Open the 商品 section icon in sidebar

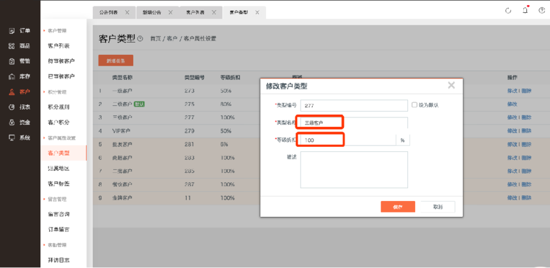click(12, 46)
